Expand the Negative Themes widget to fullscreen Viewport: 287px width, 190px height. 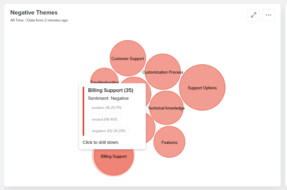254,15
